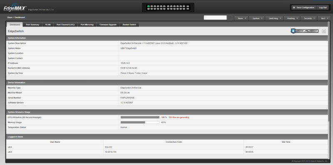
Task: Open the QoS dropdown menu
Action: [324, 18]
